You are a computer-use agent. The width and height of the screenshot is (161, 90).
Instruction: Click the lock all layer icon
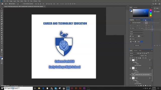coord(140,58)
